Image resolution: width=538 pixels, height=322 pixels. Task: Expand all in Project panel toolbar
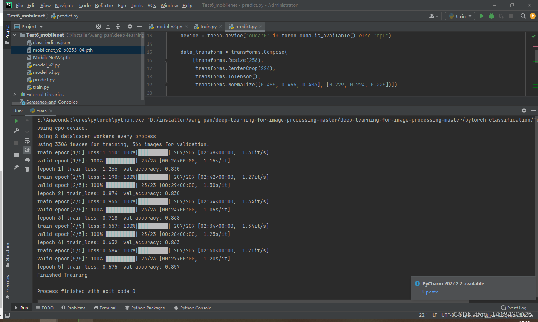pyautogui.click(x=108, y=26)
